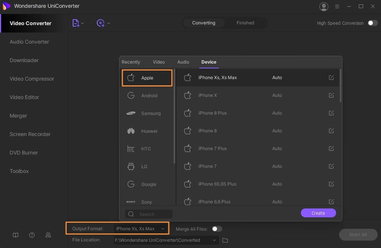
Task: Open the Recently format tab
Action: point(131,62)
